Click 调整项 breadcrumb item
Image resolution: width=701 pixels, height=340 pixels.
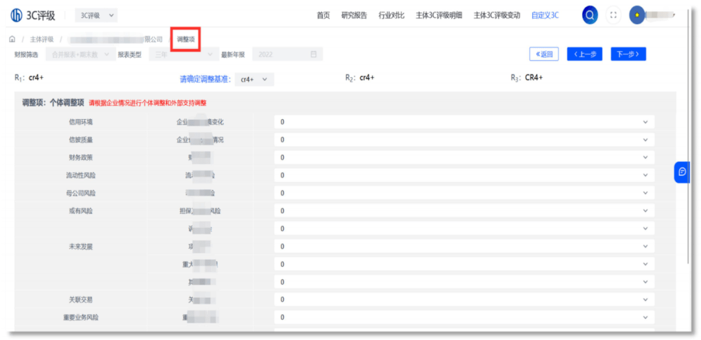(x=186, y=40)
